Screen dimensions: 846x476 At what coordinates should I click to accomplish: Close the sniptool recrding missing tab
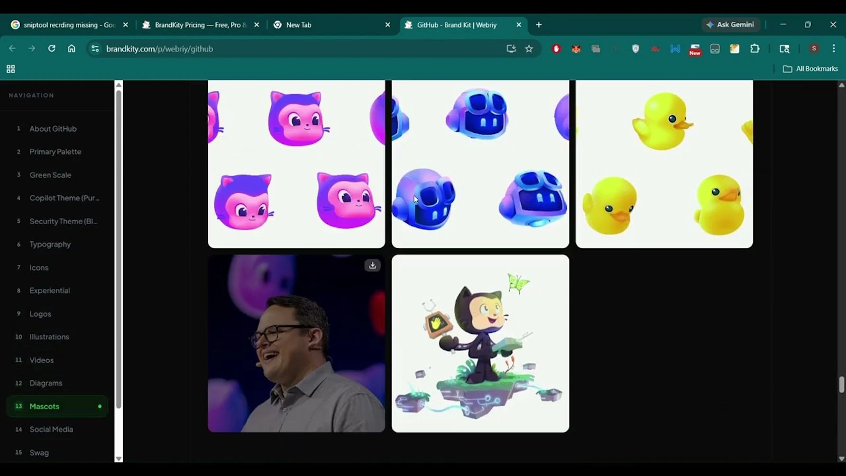point(125,25)
